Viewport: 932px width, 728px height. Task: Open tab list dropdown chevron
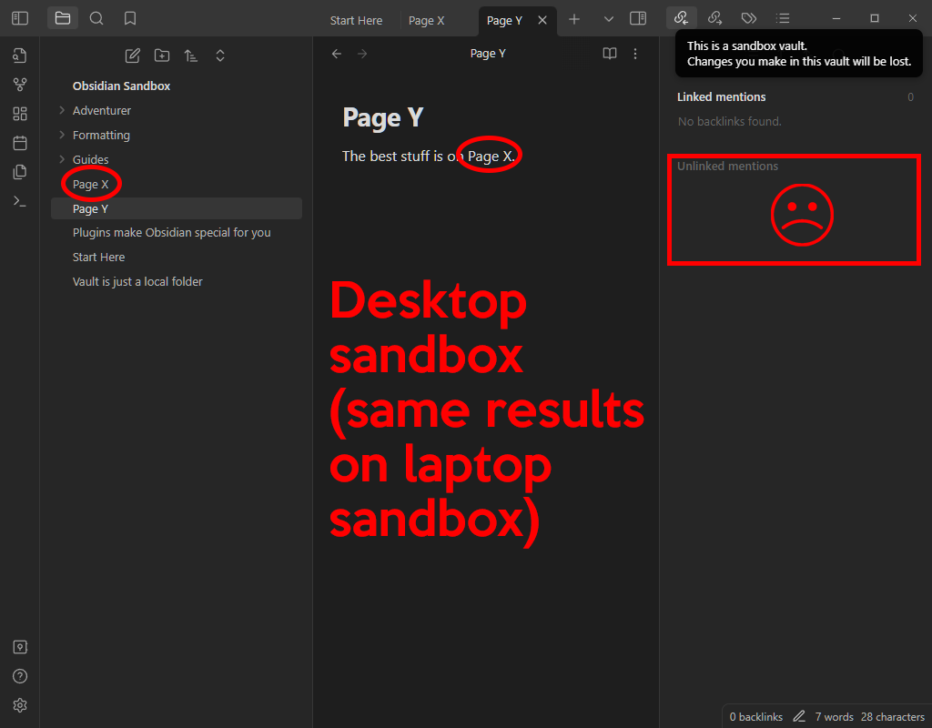tap(609, 19)
